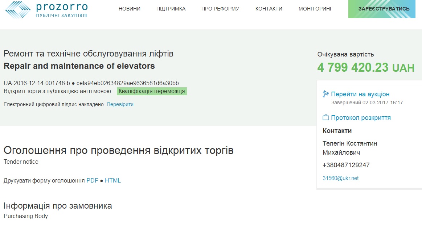Print the tender notice as PDF
The width and height of the screenshot is (422, 226).
[x=92, y=180]
